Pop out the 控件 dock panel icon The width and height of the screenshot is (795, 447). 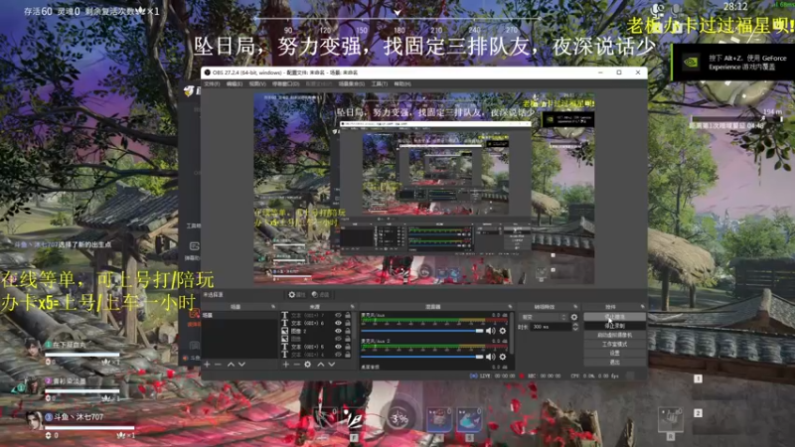coord(642,307)
